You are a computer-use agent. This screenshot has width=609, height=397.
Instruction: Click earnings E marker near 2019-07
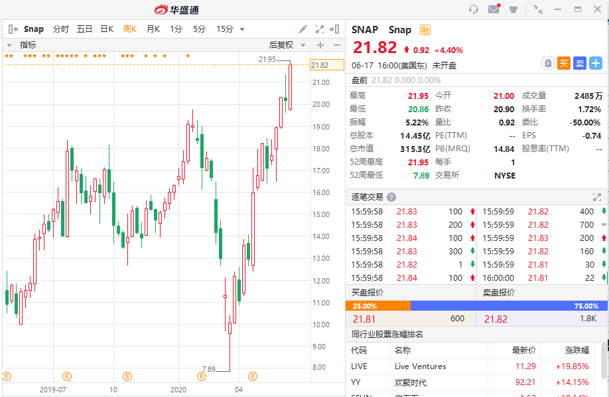[67, 376]
